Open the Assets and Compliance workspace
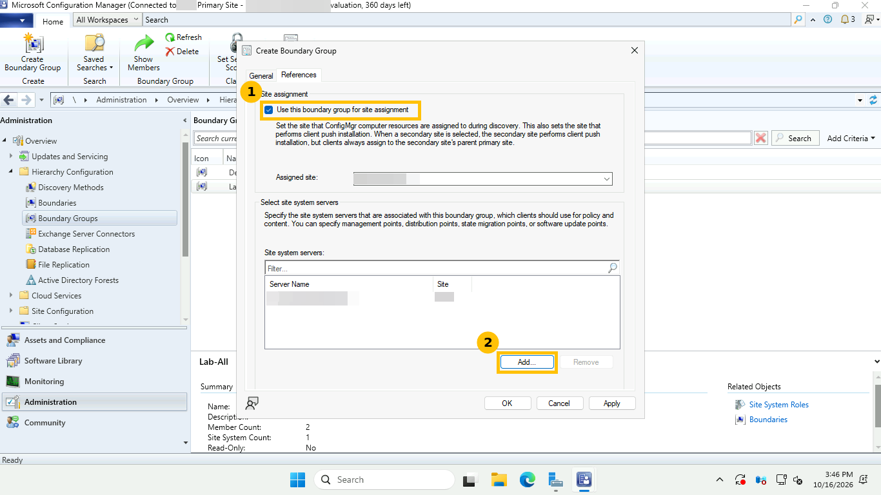Viewport: 881px width, 495px height. point(94,340)
